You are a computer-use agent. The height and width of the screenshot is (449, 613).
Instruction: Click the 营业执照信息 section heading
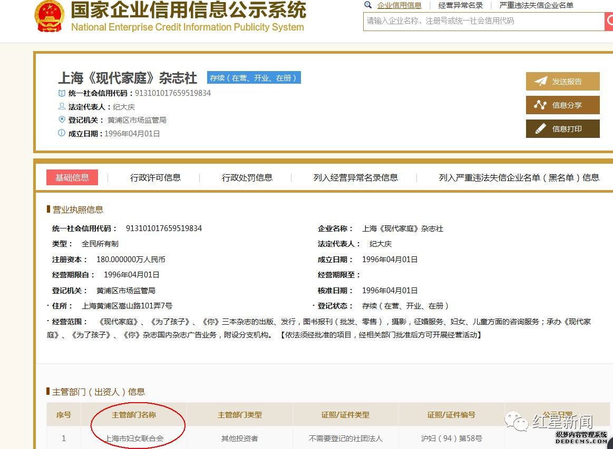pos(78,209)
